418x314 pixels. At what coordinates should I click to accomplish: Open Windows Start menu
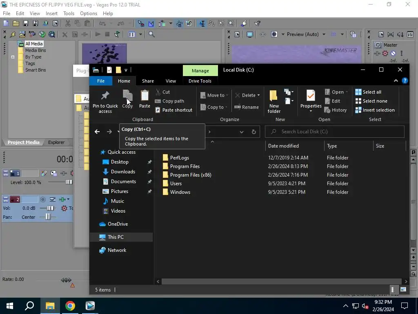10,306
